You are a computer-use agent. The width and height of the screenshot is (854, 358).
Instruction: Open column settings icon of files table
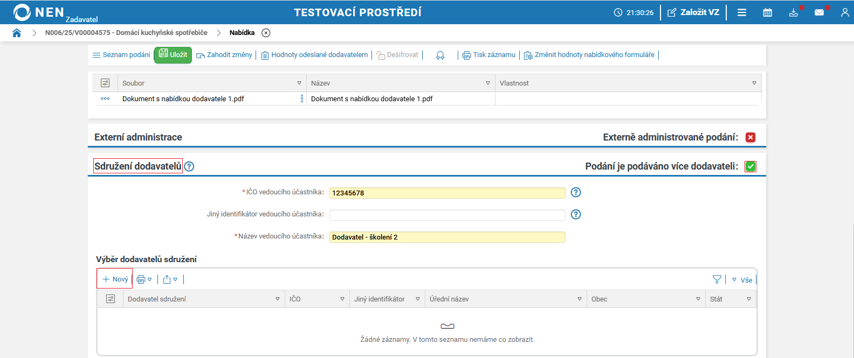click(x=105, y=83)
